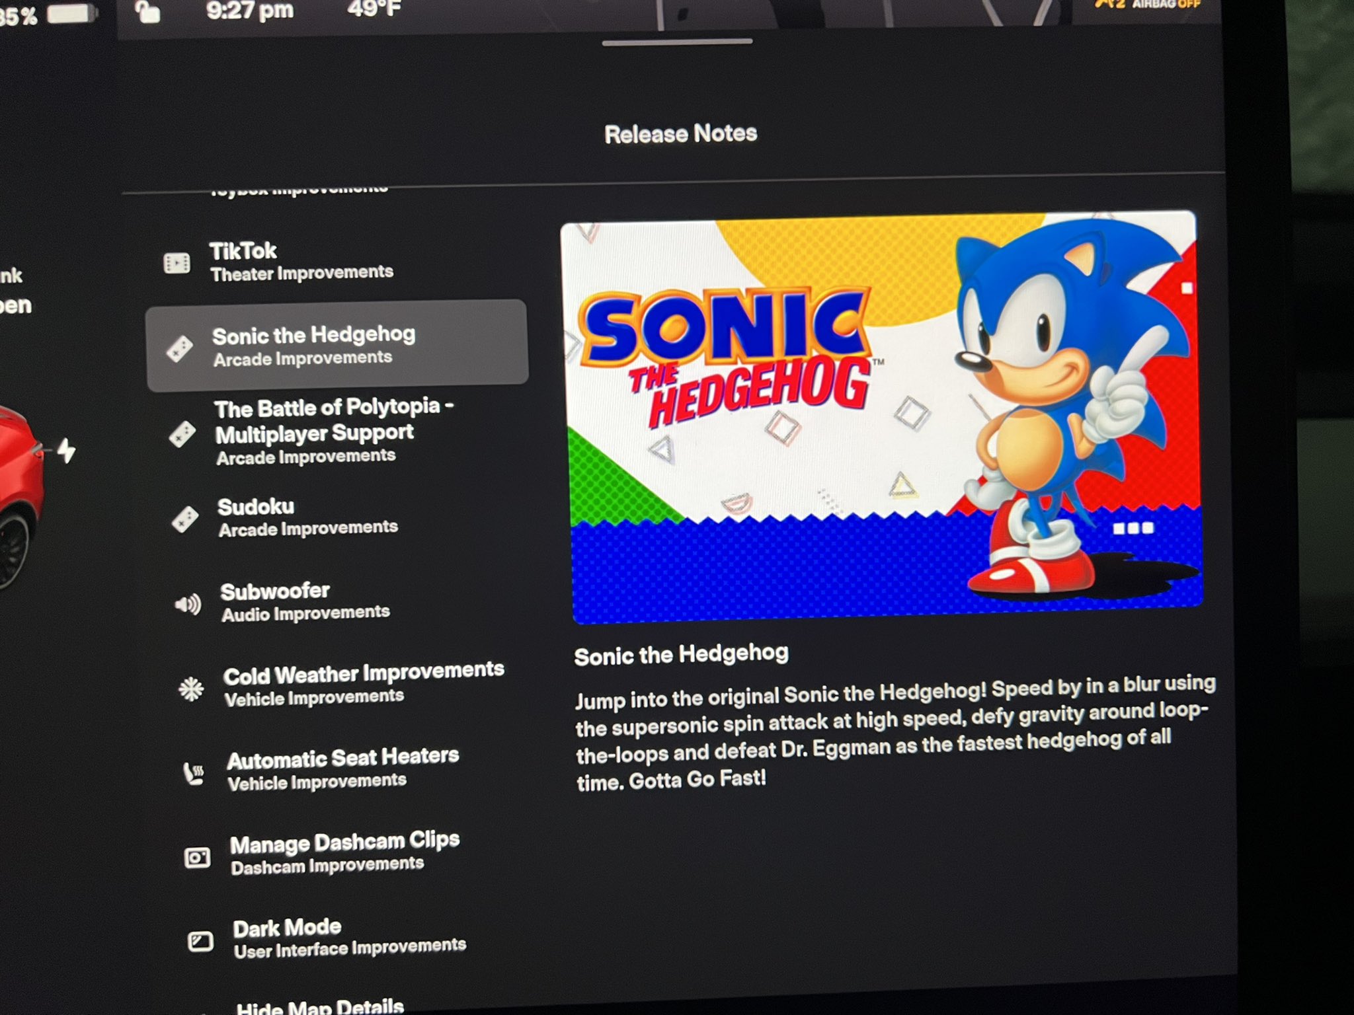Viewport: 1354px width, 1015px height.
Task: Tap the drag handle above Release Notes
Action: (677, 42)
